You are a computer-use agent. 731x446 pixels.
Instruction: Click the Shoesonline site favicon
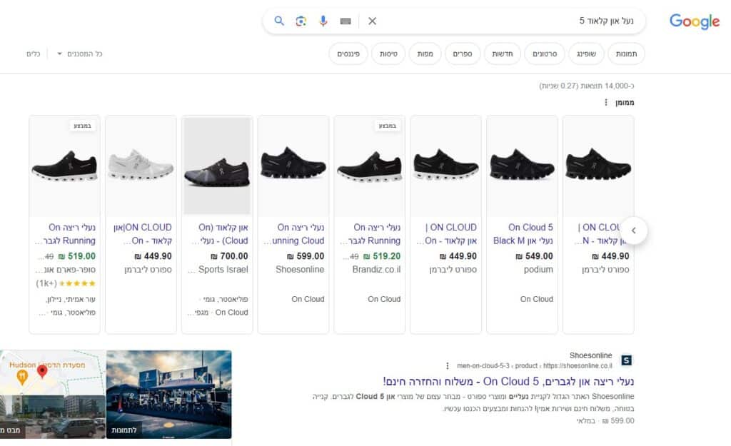click(x=627, y=360)
